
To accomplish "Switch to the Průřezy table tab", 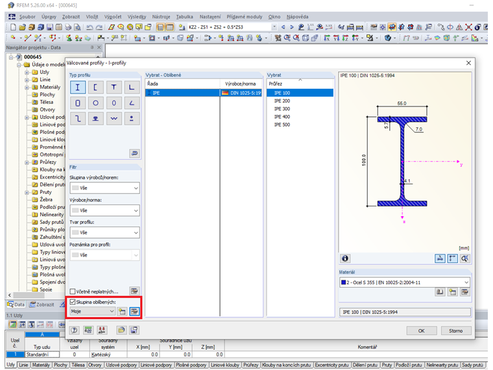I will coord(250,365).
